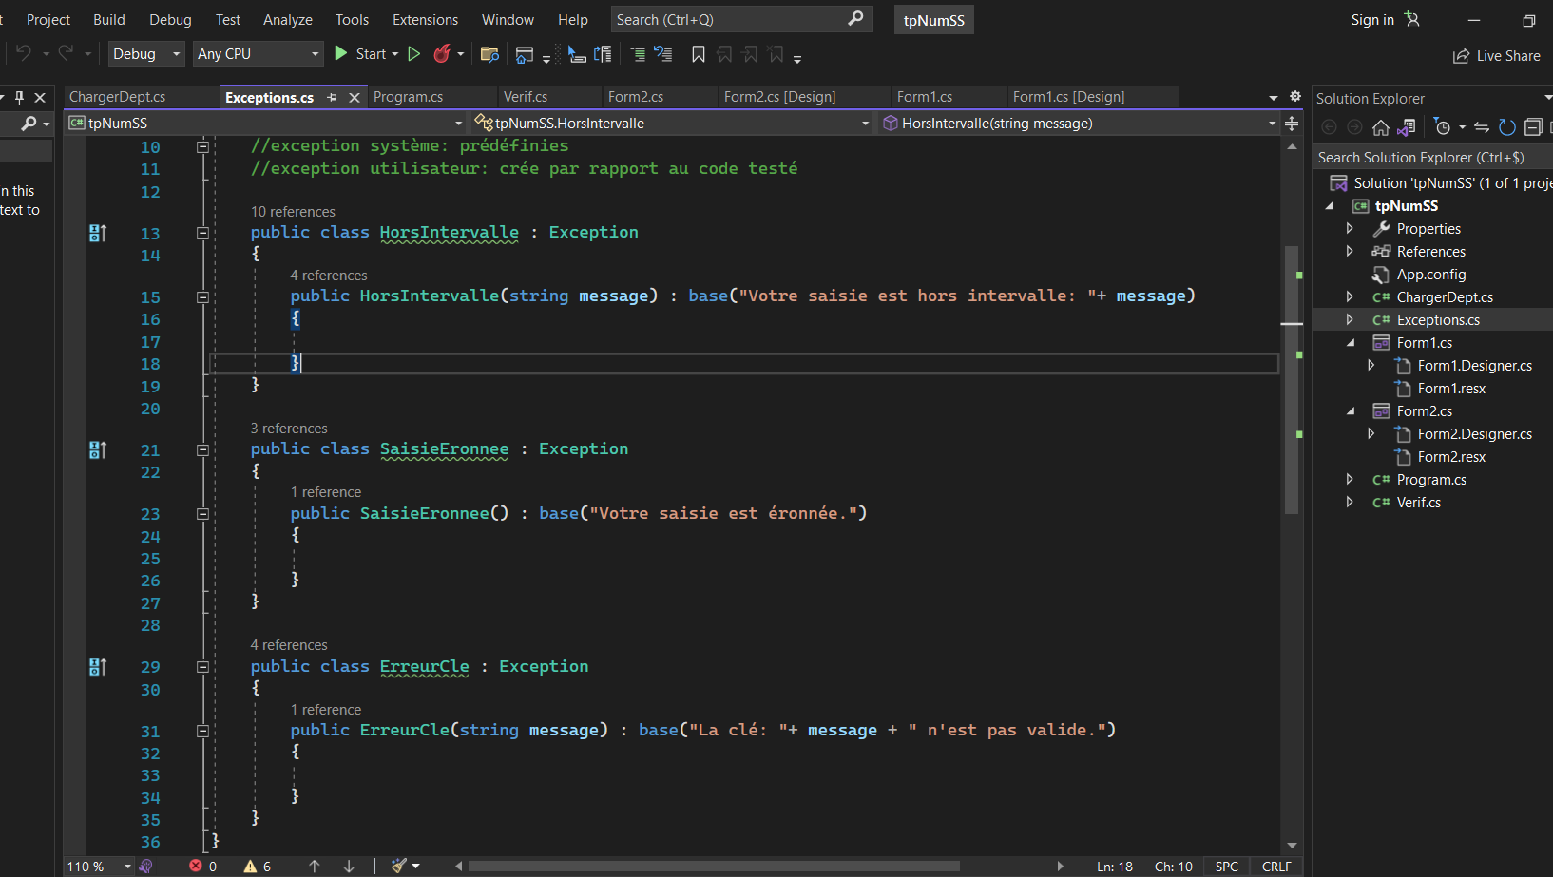Screen dimensions: 1553x877
Task: Start without debugging using hollow play icon
Action: tap(414, 54)
